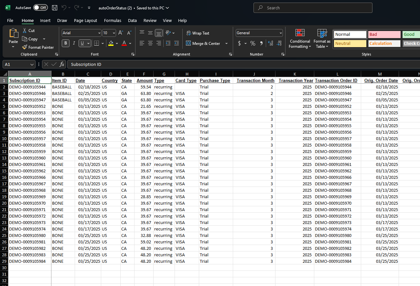Click the Increase Decimal icon
Image resolution: width=420 pixels, height=286 pixels.
[271, 43]
